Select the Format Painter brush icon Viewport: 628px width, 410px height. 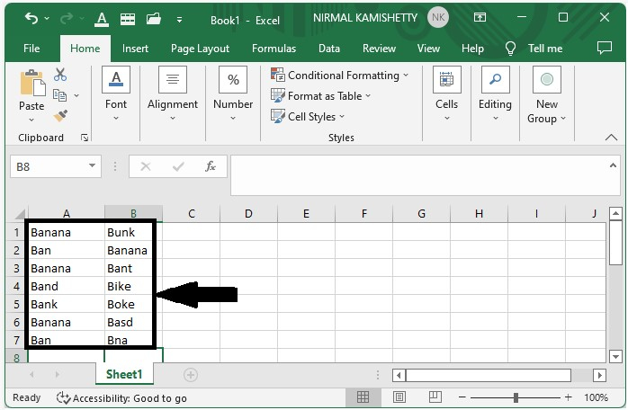[x=60, y=116]
